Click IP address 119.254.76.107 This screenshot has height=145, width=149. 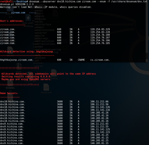[100, 38]
